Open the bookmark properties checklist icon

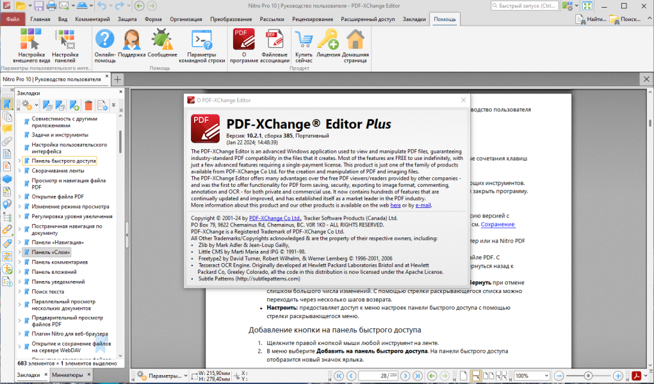pyautogui.click(x=102, y=106)
